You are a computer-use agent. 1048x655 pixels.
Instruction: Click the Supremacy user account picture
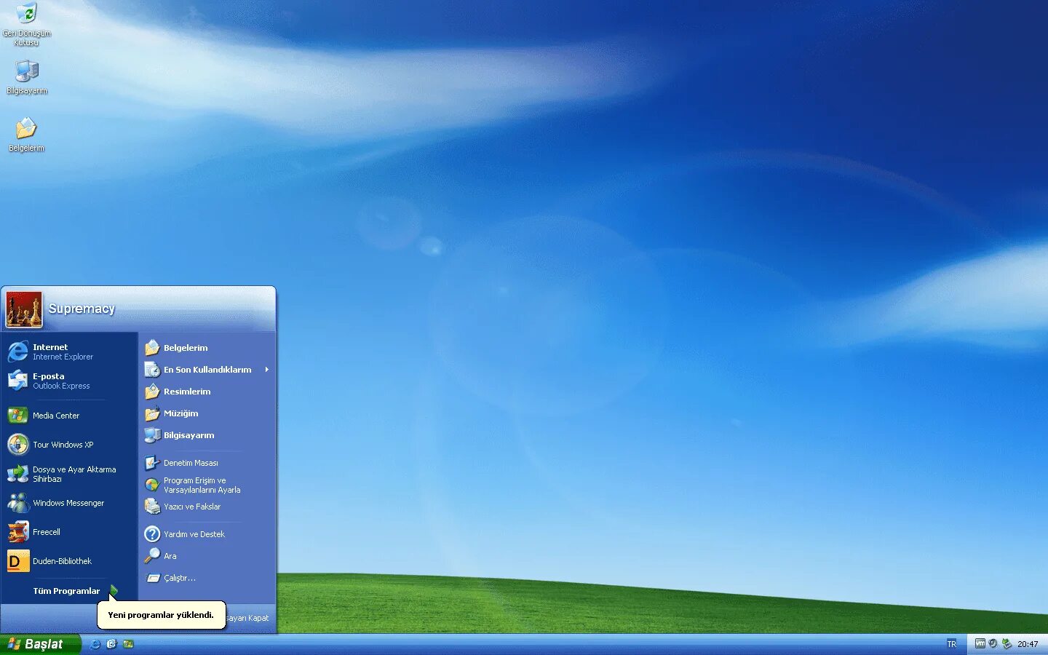[24, 310]
